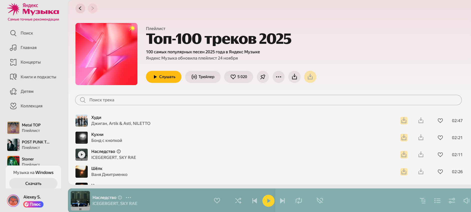Click the now-playing album cover
Screen dimensions: 471x212
(x=80, y=200)
